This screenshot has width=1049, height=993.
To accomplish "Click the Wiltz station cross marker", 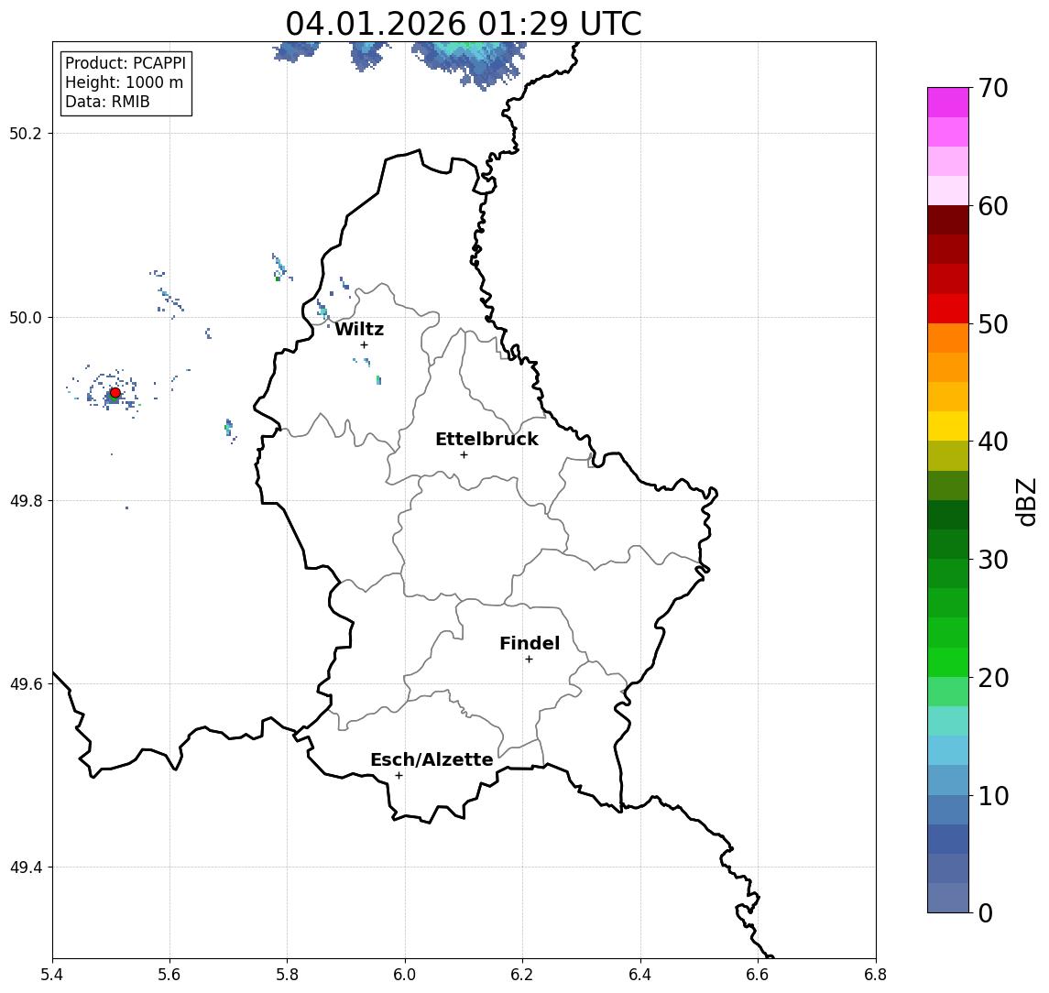I will point(364,344).
